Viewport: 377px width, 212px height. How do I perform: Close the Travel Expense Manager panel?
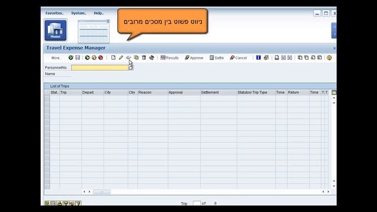tap(334, 48)
